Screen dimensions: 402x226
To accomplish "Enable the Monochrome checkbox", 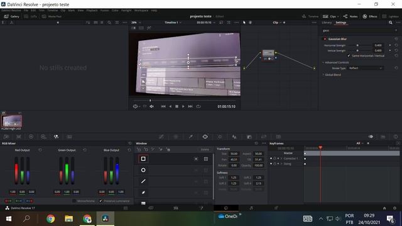I will point(74,201).
